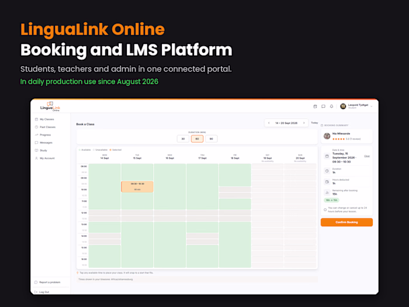This screenshot has width=409, height=307.
Task: Open My Classes calendar icon in sidebar
Action: coord(36,119)
